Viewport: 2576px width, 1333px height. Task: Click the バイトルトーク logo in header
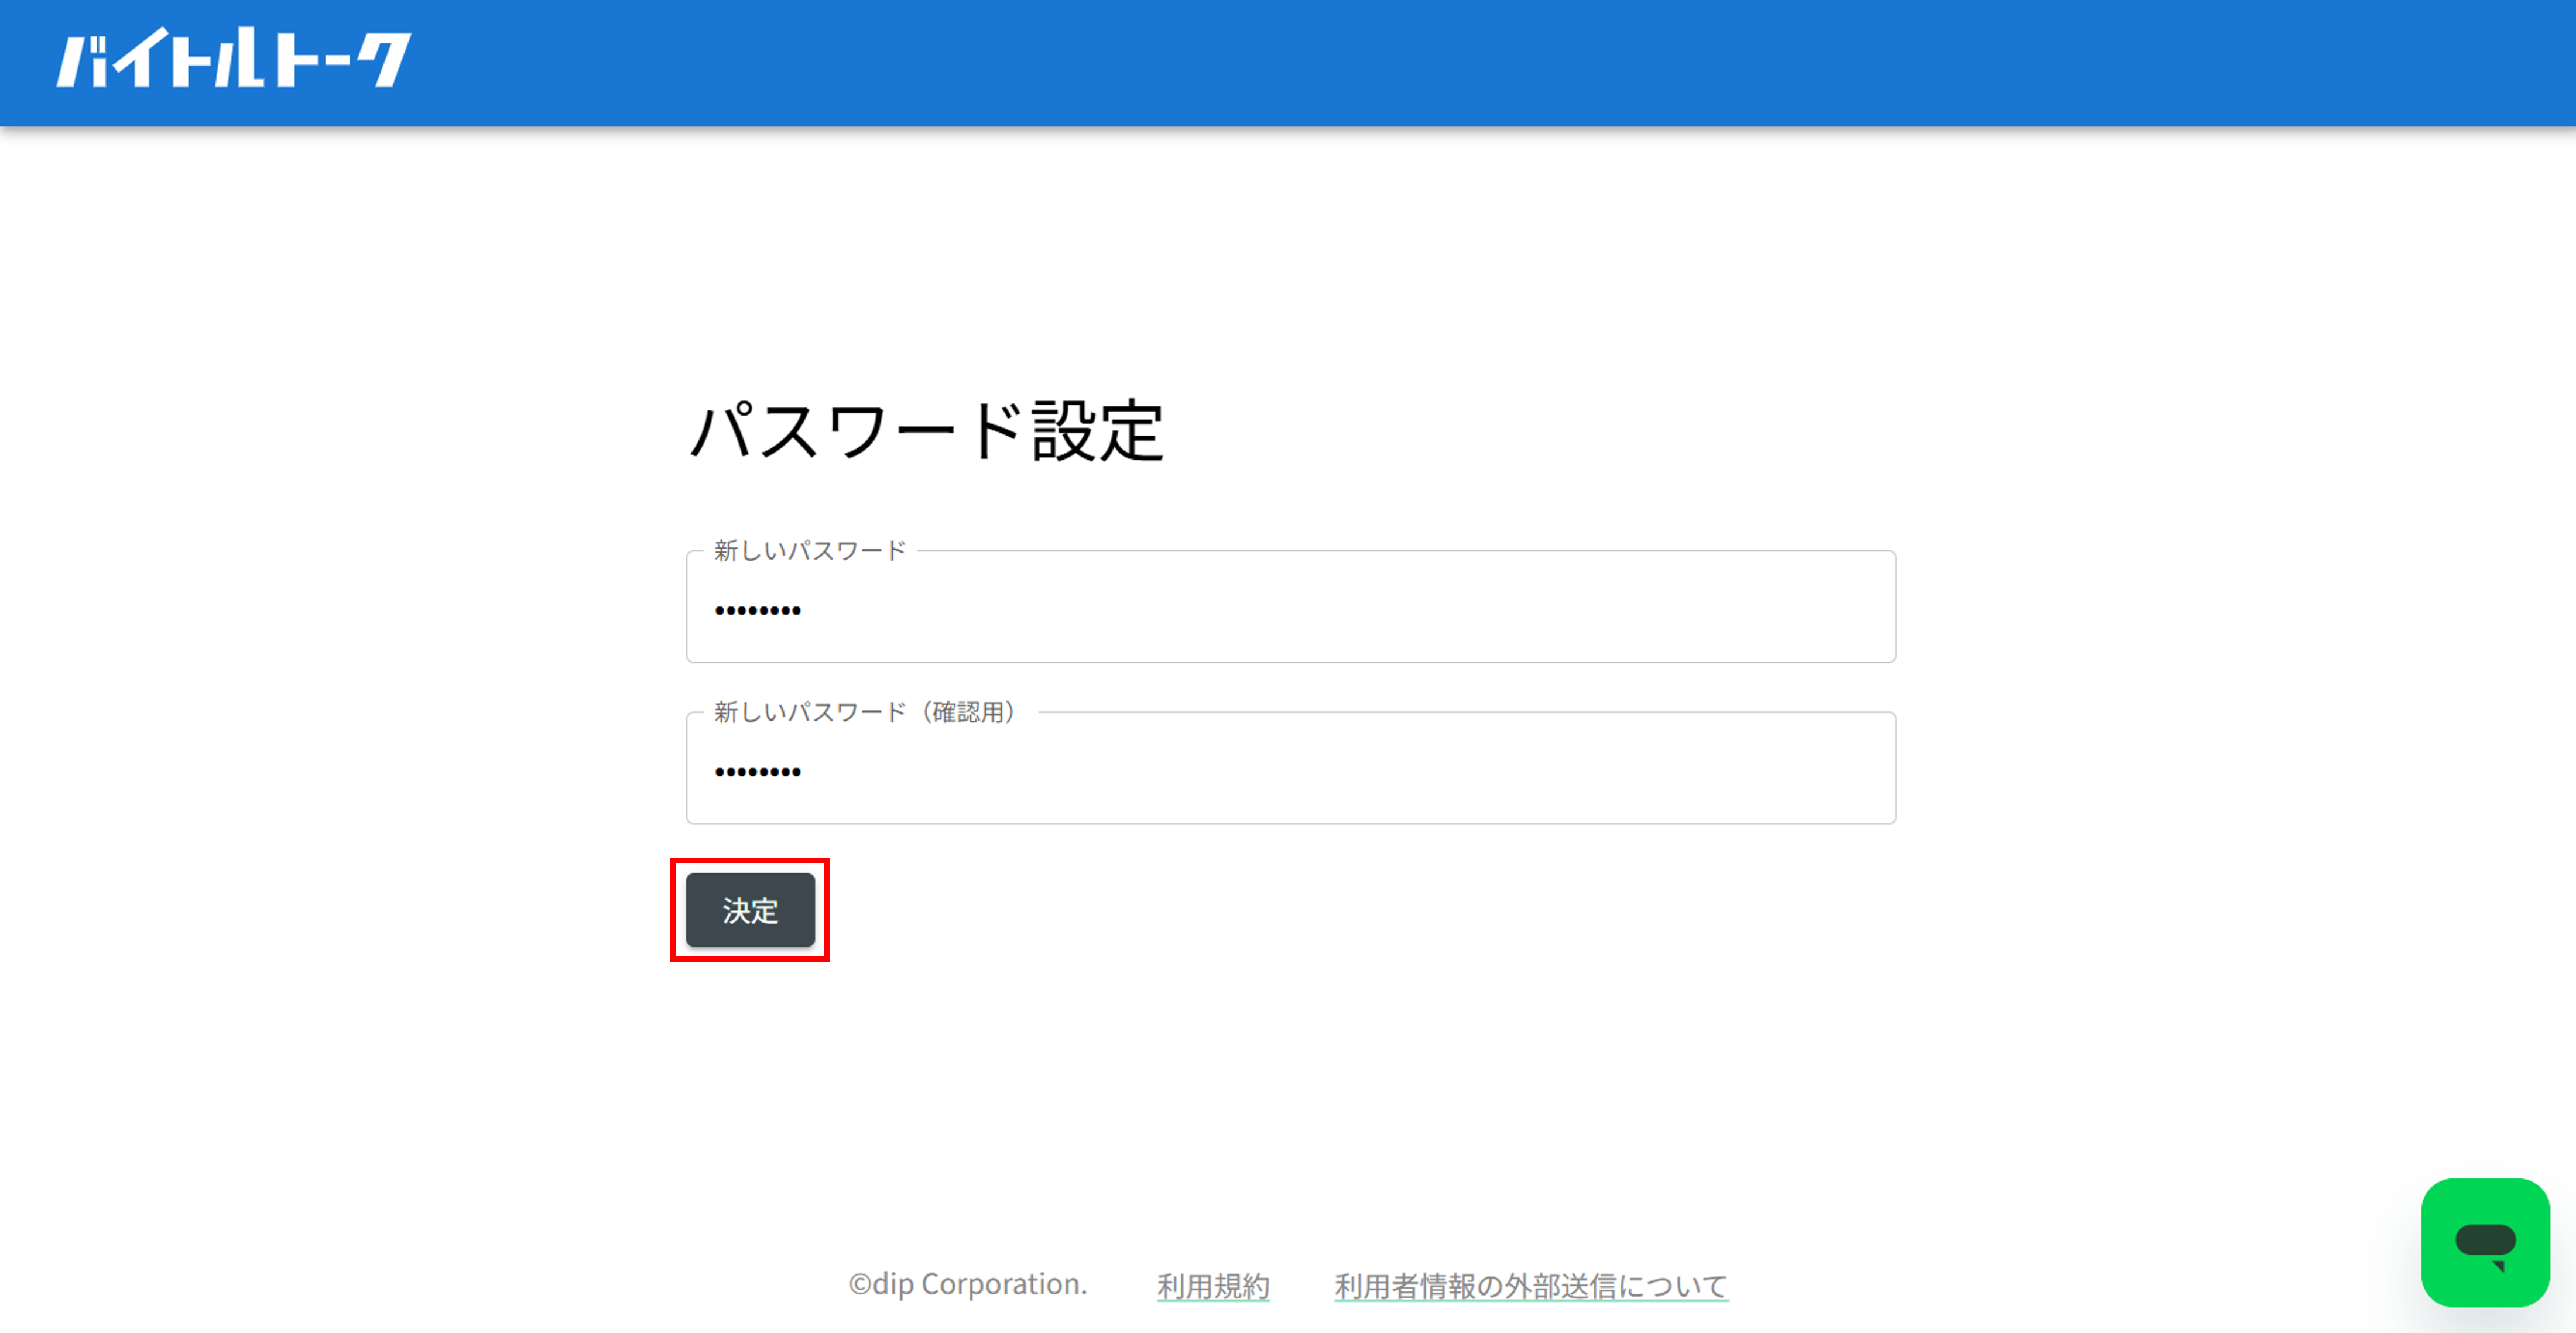(x=233, y=58)
